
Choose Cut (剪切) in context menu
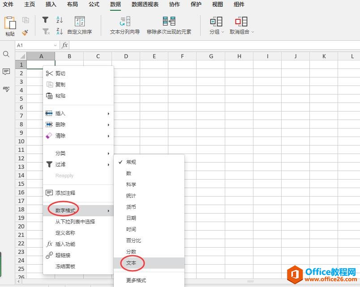(78, 73)
